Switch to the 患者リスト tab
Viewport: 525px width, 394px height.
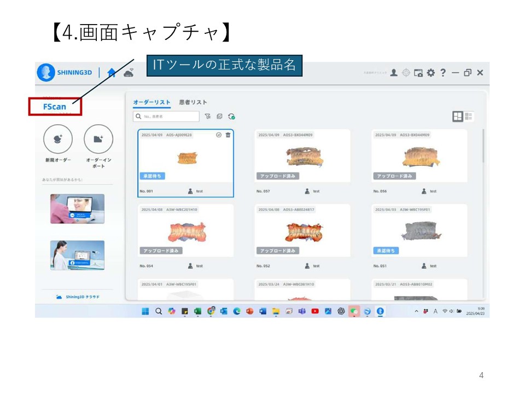(x=193, y=102)
